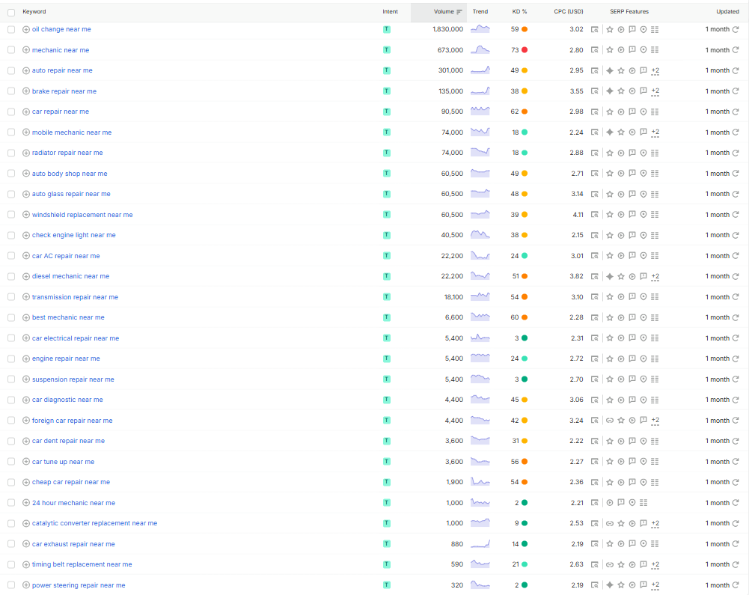Click reviews star icon in mechanic near me row

coord(610,49)
